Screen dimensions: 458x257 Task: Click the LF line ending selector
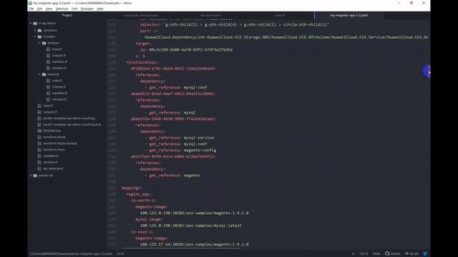pyautogui.click(x=353, y=254)
